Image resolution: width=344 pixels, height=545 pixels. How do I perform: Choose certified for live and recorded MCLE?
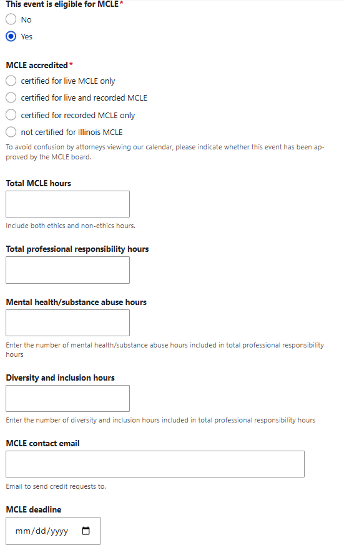[x=11, y=97]
